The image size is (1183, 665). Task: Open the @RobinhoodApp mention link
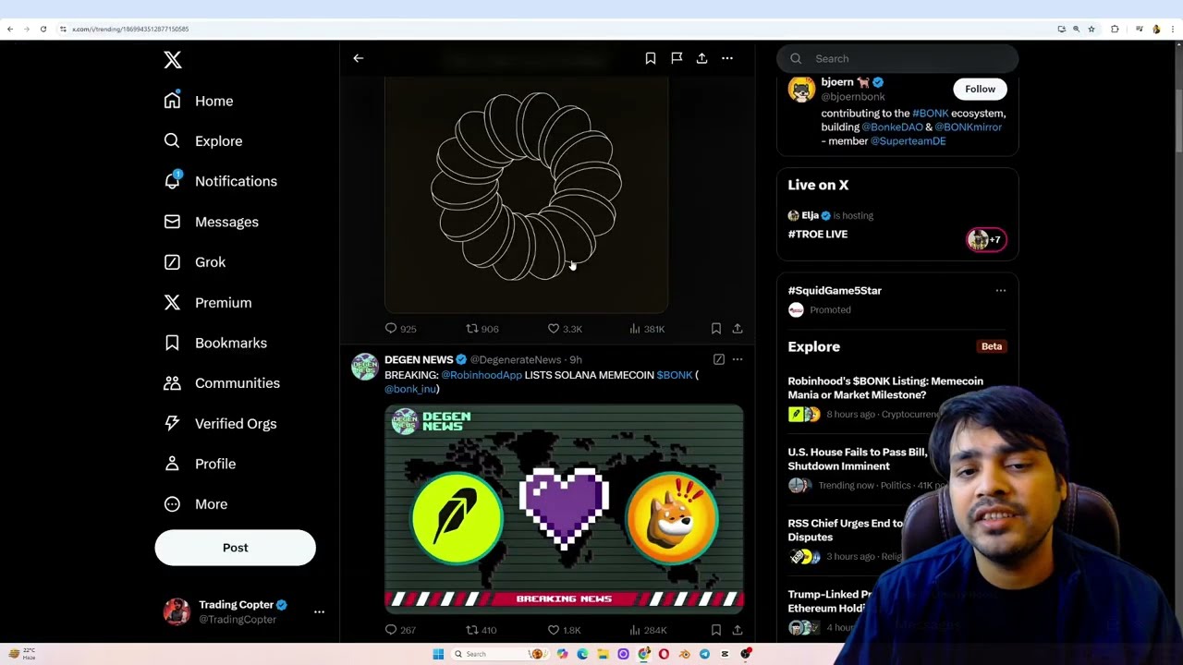[482, 375]
